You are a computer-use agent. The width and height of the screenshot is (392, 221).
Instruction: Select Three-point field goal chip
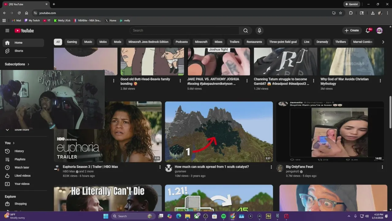[283, 42]
